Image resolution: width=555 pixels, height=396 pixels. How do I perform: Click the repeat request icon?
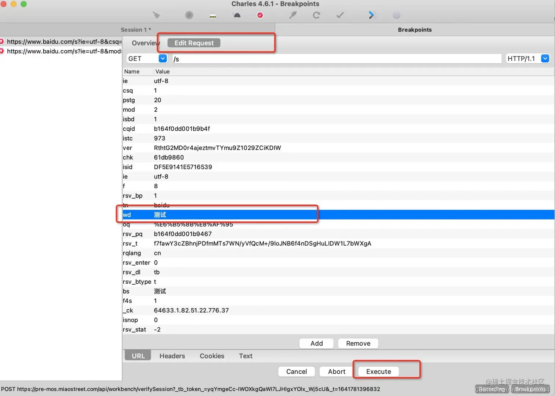[316, 15]
